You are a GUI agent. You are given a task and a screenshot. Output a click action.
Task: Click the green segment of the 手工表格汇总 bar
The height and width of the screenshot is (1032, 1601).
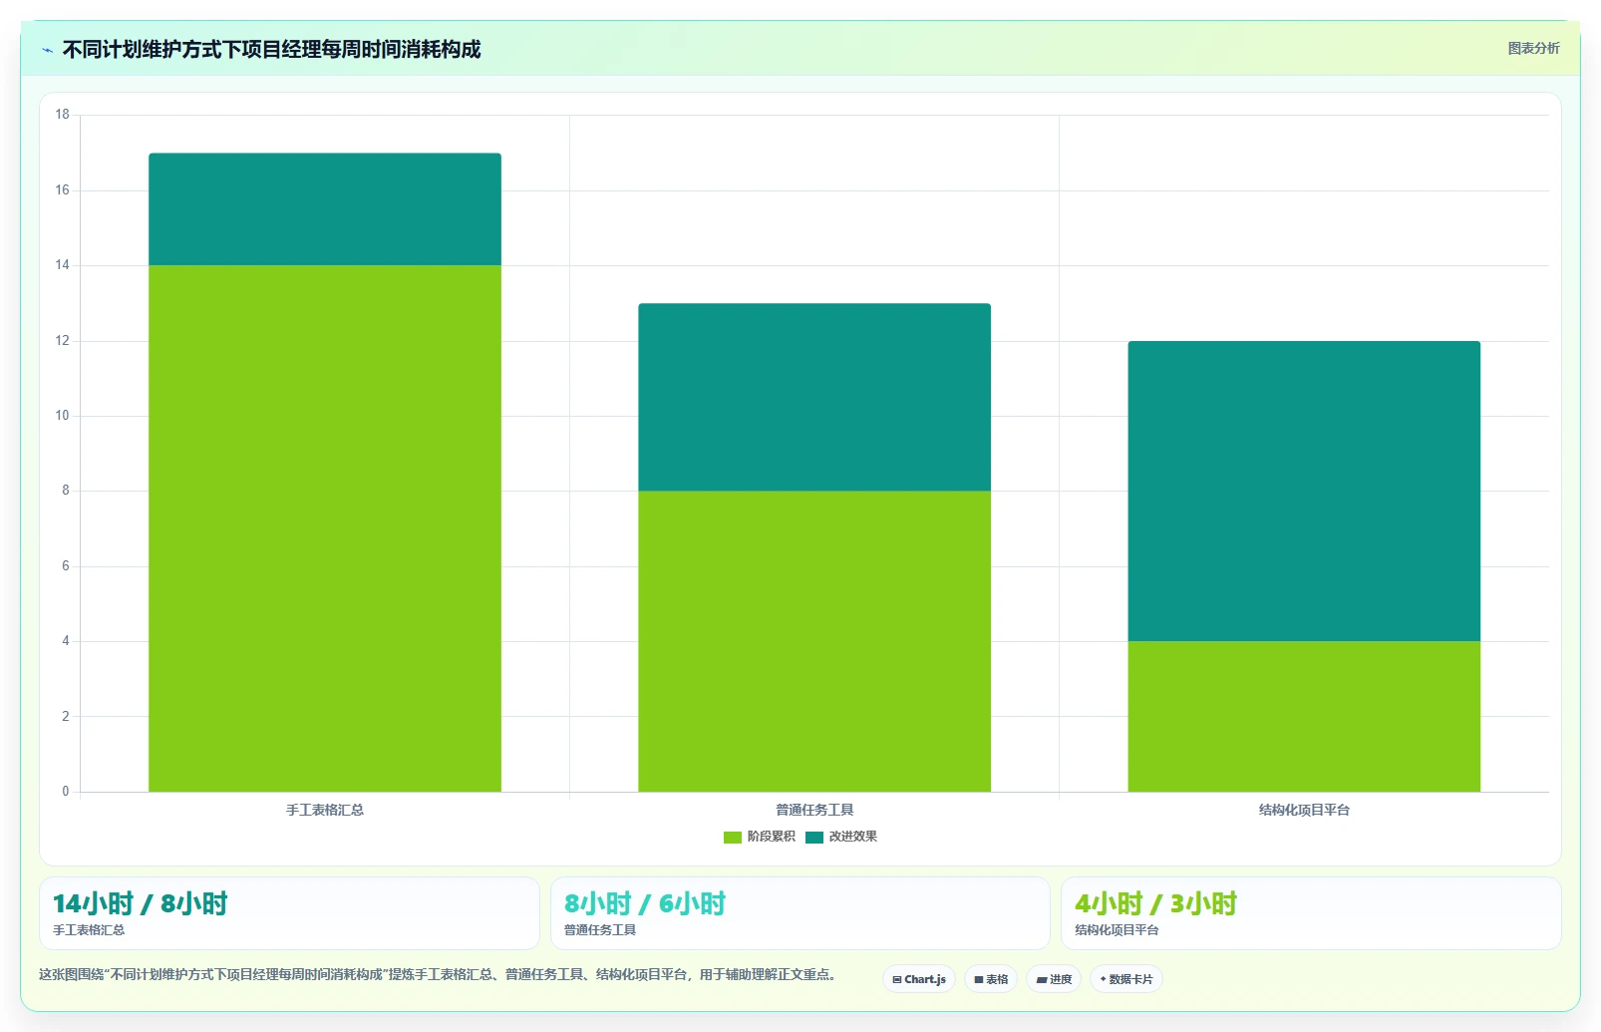pyautogui.click(x=325, y=528)
